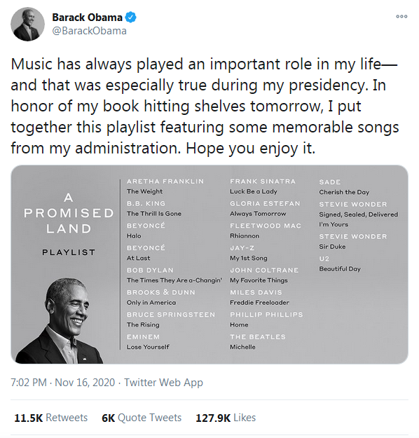Image resolution: width=419 pixels, height=438 pixels.
Task: Click the 7:02 PM · Nov 16, 2020 timestamp
Action: tap(63, 382)
